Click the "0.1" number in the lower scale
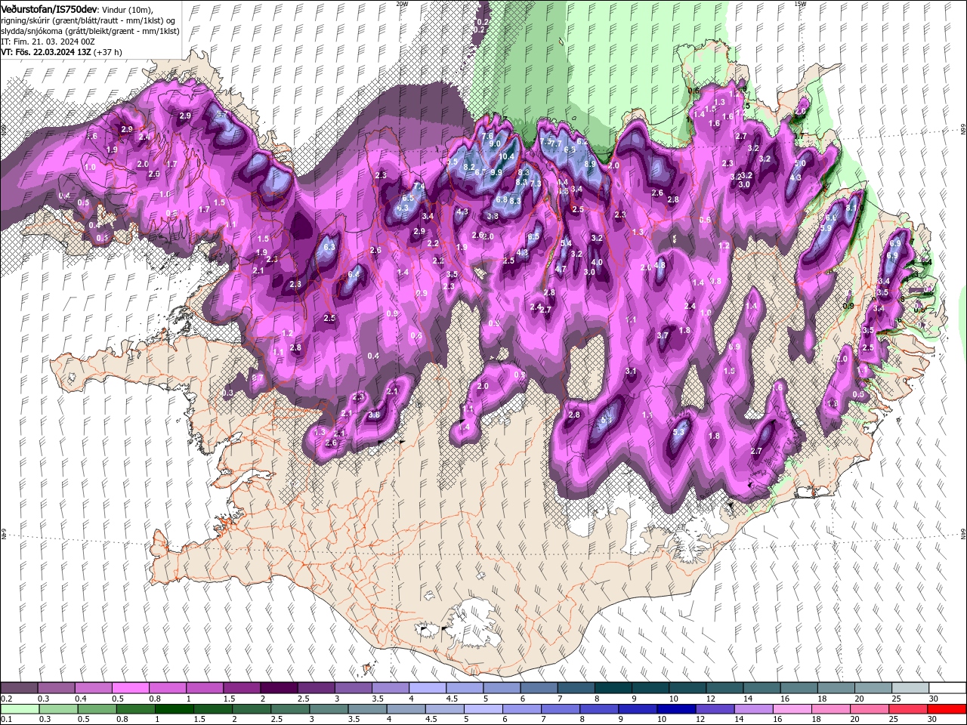The height and width of the screenshot is (725, 967). (7, 719)
